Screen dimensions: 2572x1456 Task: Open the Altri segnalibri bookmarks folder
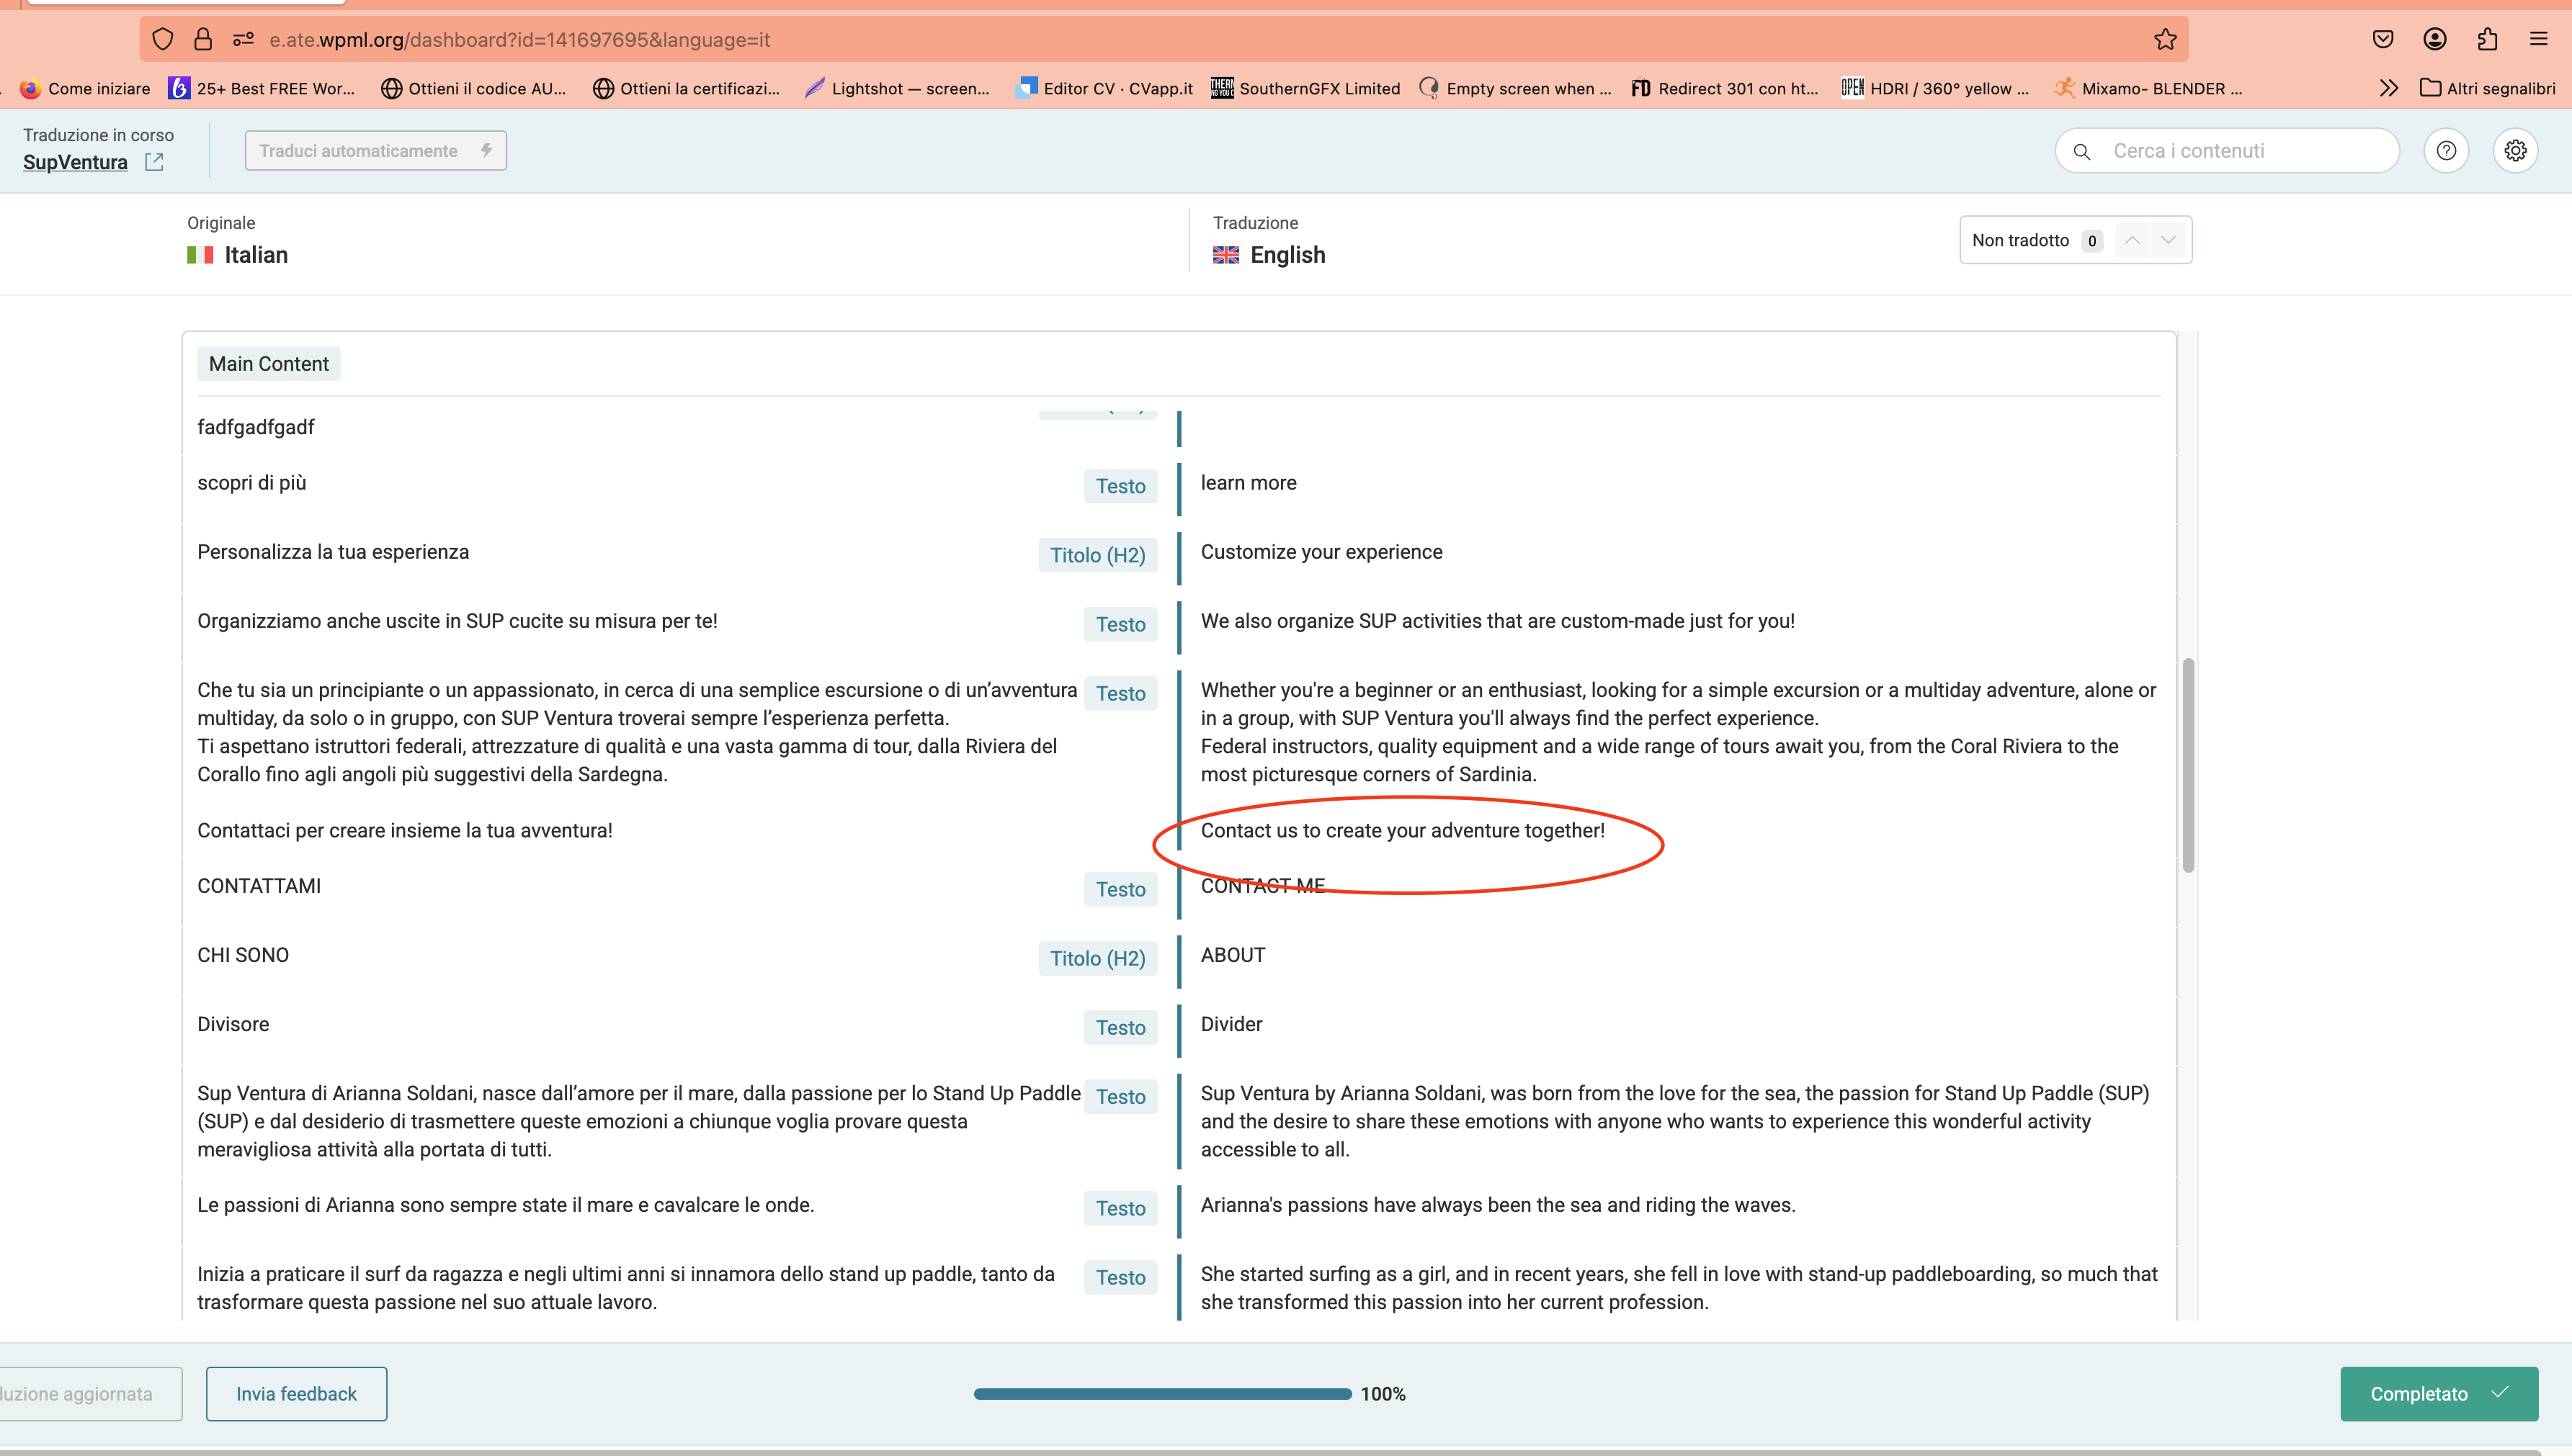[2487, 88]
